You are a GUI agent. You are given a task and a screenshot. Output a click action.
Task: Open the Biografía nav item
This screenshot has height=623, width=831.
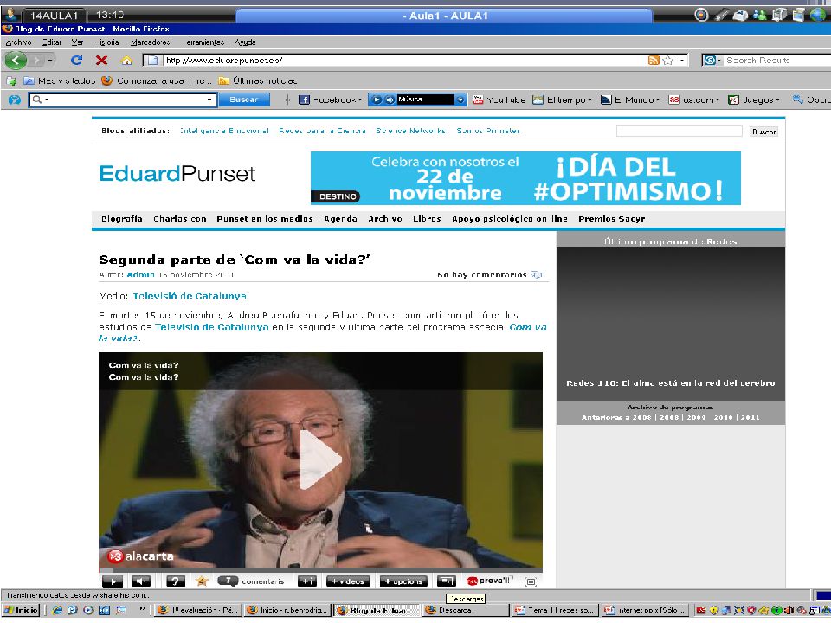[x=122, y=219]
